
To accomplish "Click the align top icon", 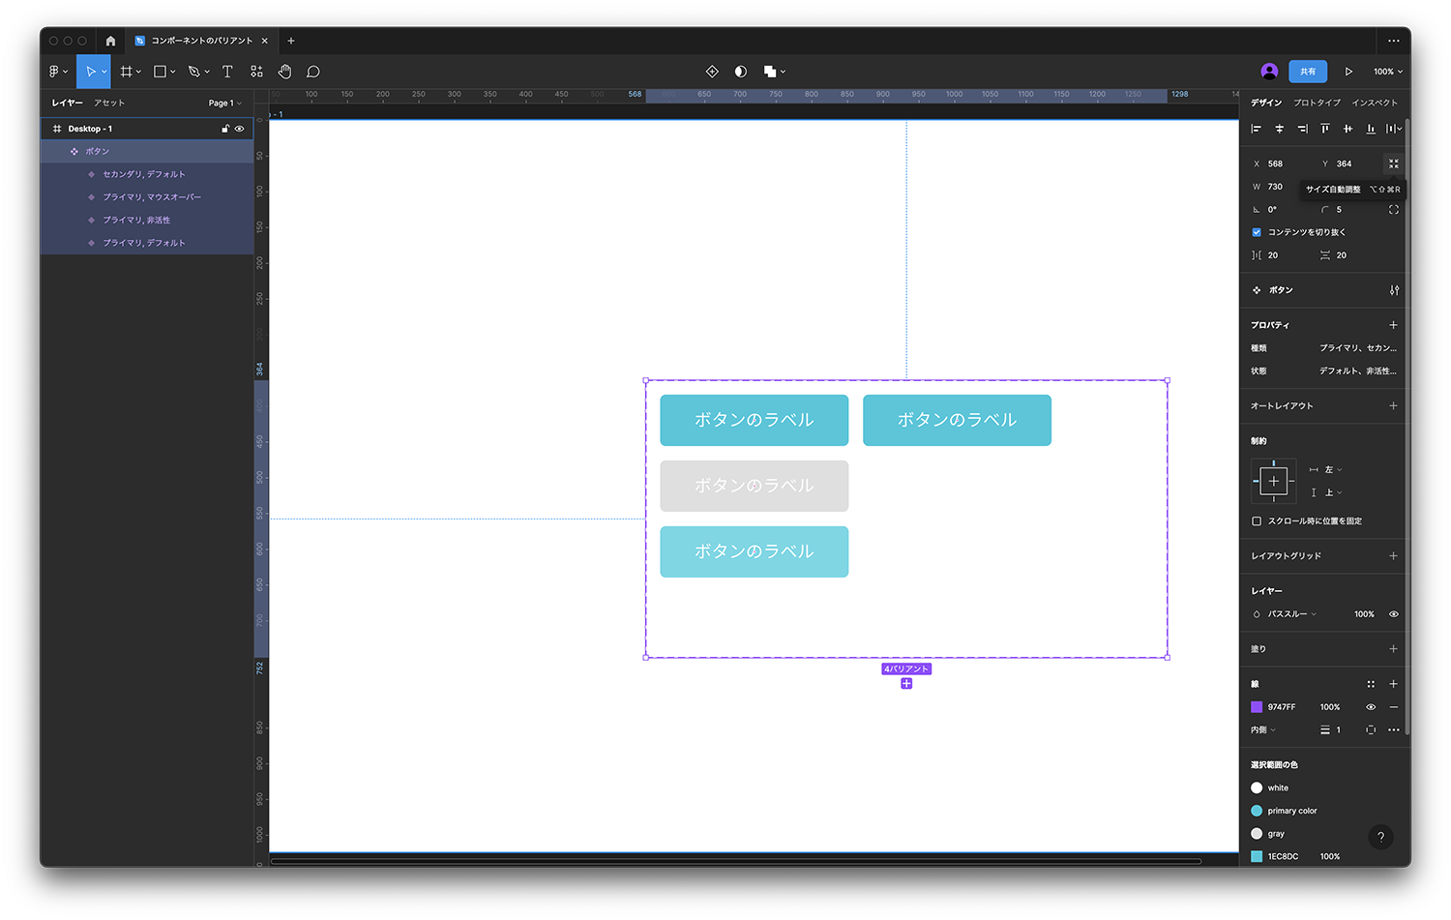I will pyautogui.click(x=1325, y=129).
